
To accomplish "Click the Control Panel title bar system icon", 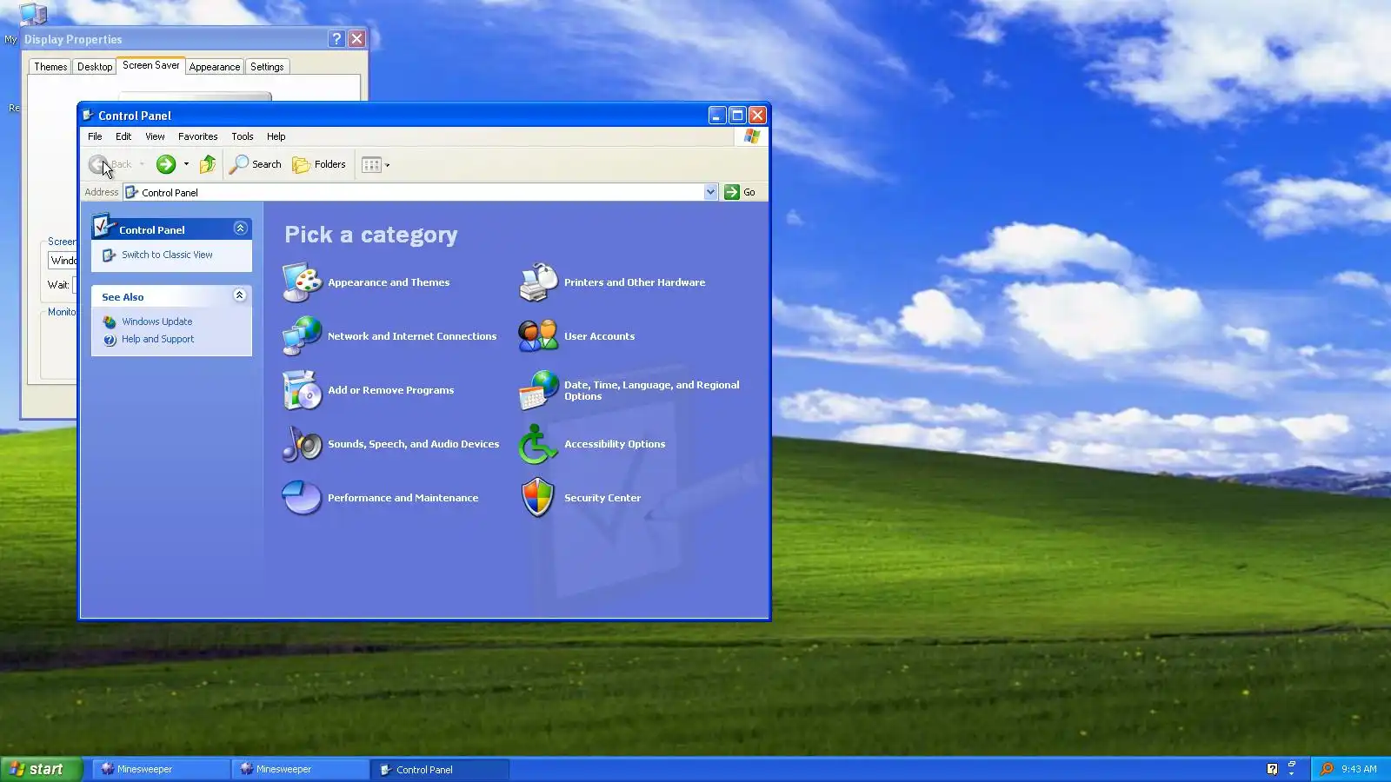I will tap(88, 115).
